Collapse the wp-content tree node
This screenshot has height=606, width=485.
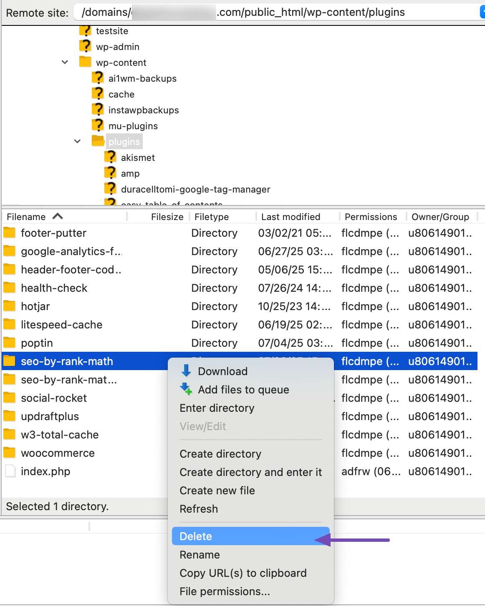click(65, 62)
